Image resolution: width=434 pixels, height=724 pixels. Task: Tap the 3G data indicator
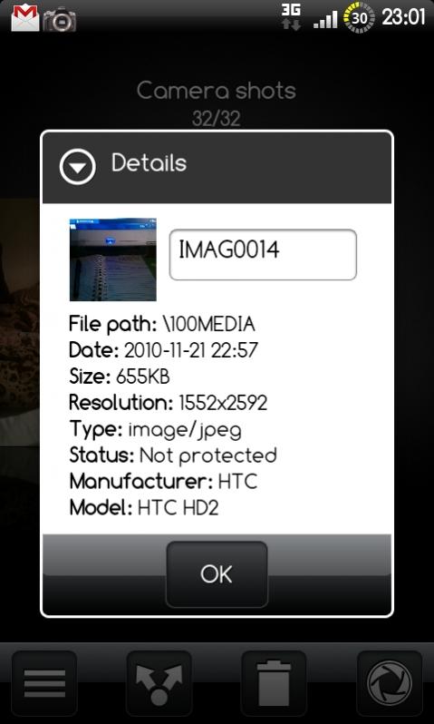point(292,16)
